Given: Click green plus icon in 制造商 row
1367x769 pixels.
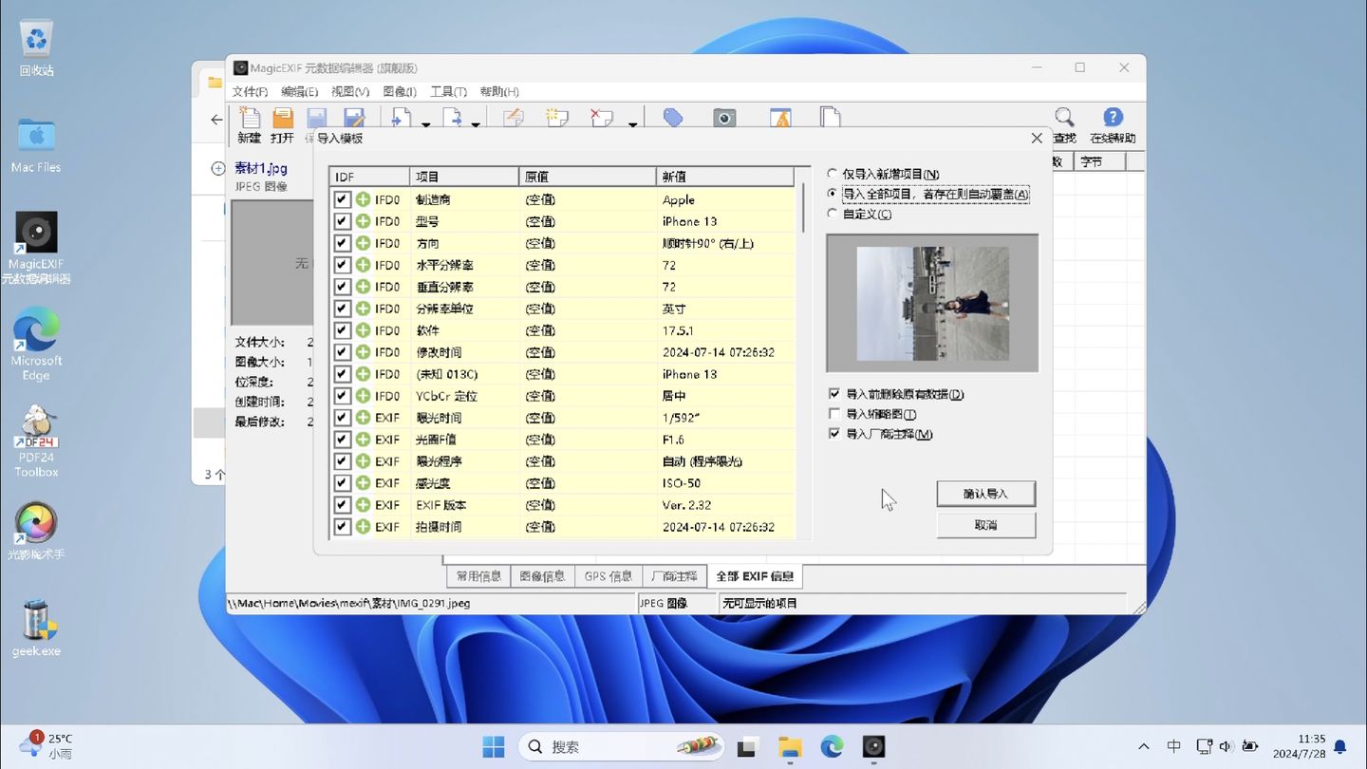Looking at the screenshot, I should click(x=363, y=199).
